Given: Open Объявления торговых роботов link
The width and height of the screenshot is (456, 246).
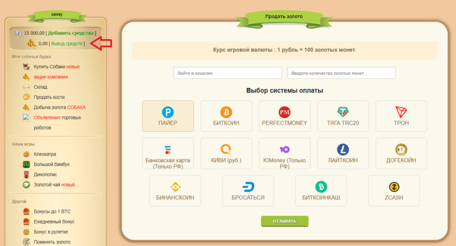Looking at the screenshot, I should (57, 123).
